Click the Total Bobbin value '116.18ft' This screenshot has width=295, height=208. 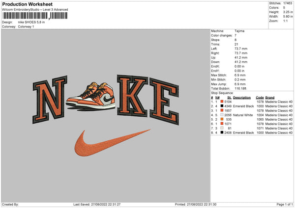coord(240,88)
